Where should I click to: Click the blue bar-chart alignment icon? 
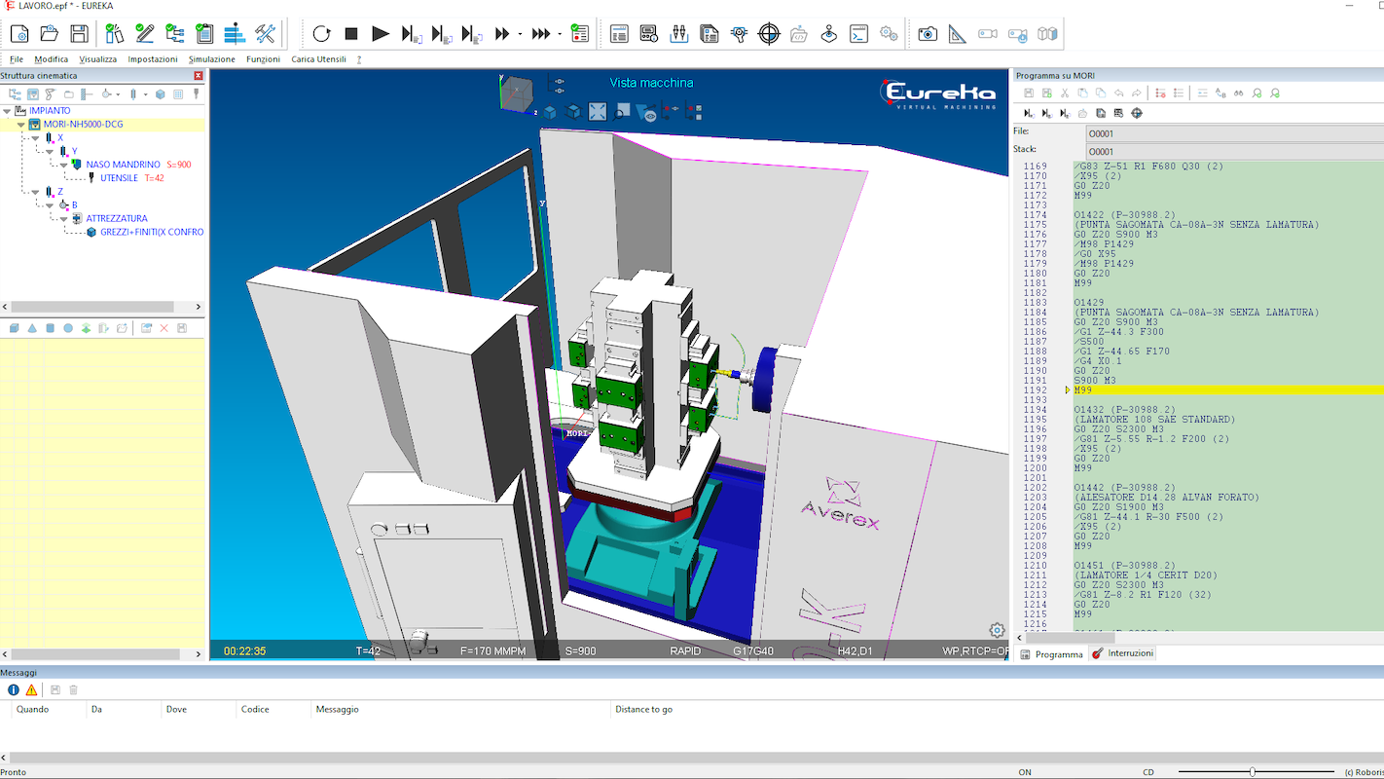point(235,34)
